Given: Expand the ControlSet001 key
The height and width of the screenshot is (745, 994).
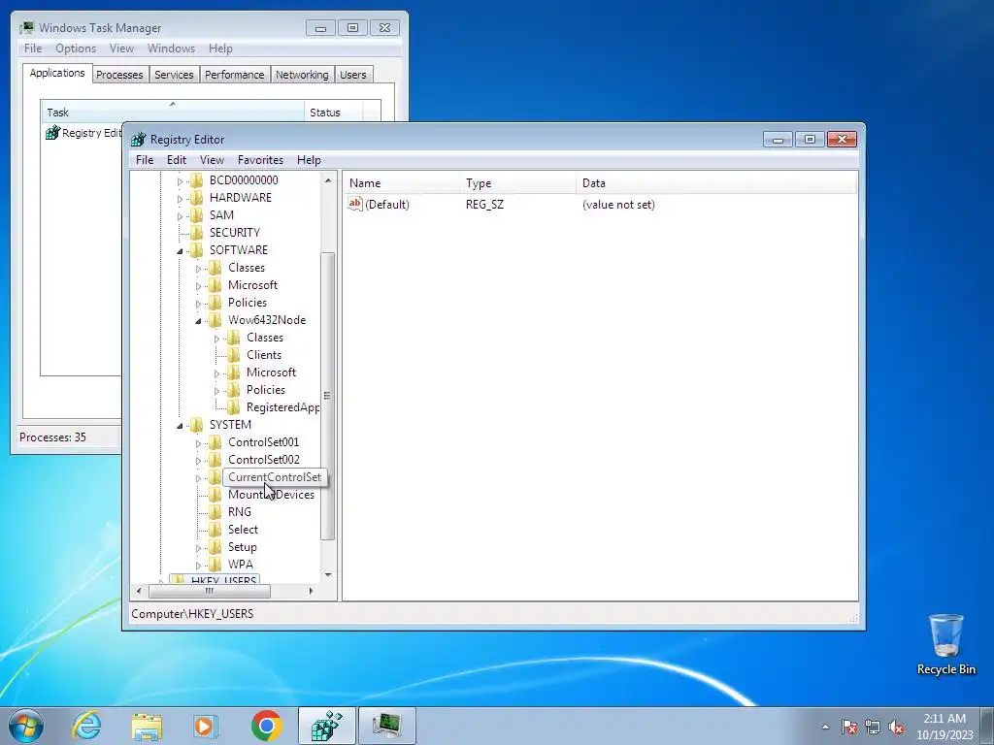Looking at the screenshot, I should (198, 443).
